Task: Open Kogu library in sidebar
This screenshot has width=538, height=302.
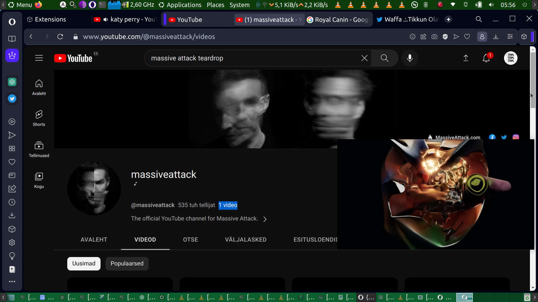Action: (39, 180)
